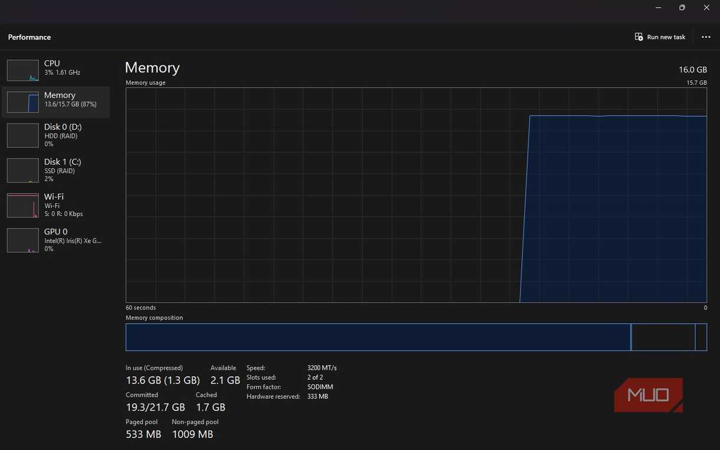Click the Memory heading title
Screen dimensions: 720x450
click(152, 67)
